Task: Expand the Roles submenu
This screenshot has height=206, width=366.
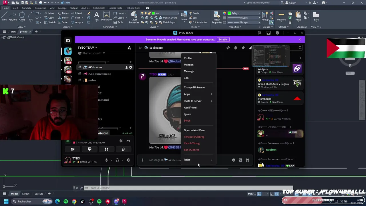Action: (198, 160)
